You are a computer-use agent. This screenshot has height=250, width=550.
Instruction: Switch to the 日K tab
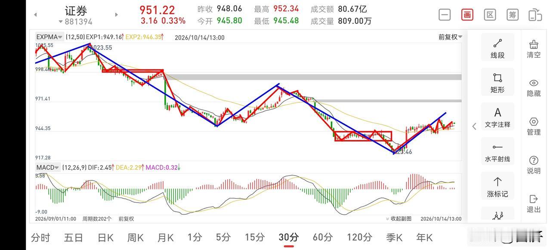coord(105,238)
